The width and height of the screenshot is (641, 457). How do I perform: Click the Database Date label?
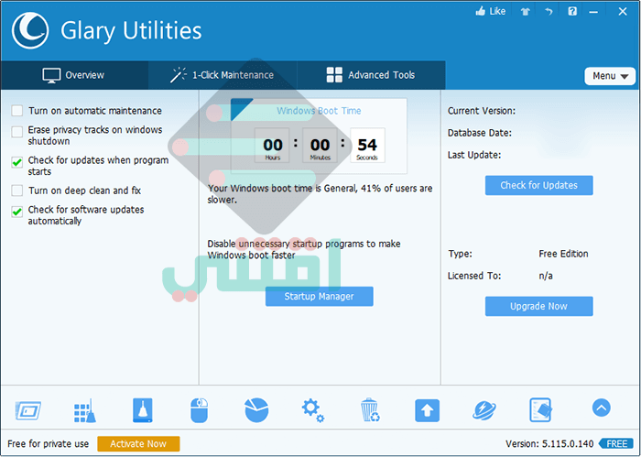click(480, 133)
